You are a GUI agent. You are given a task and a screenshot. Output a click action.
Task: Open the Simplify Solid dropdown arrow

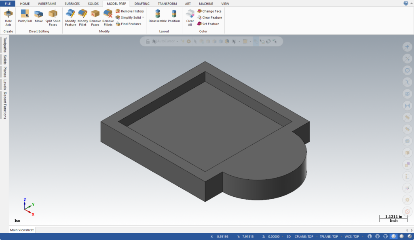(x=143, y=17)
